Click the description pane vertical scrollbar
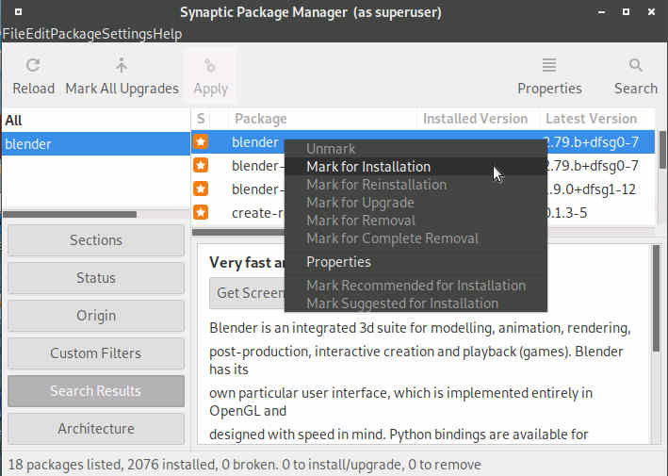This screenshot has width=668, height=476. pos(656,298)
